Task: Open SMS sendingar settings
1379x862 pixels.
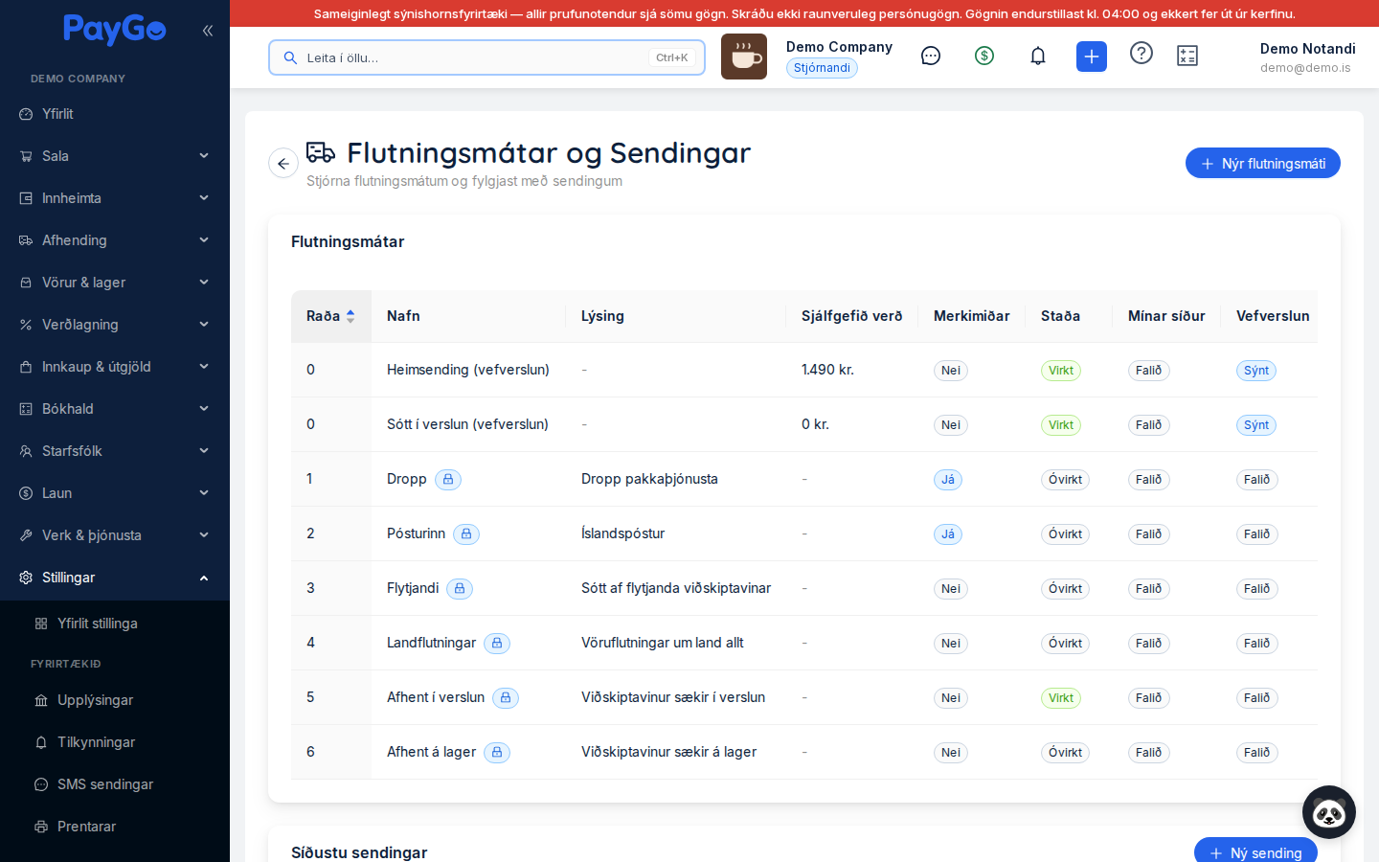Action: (115, 784)
